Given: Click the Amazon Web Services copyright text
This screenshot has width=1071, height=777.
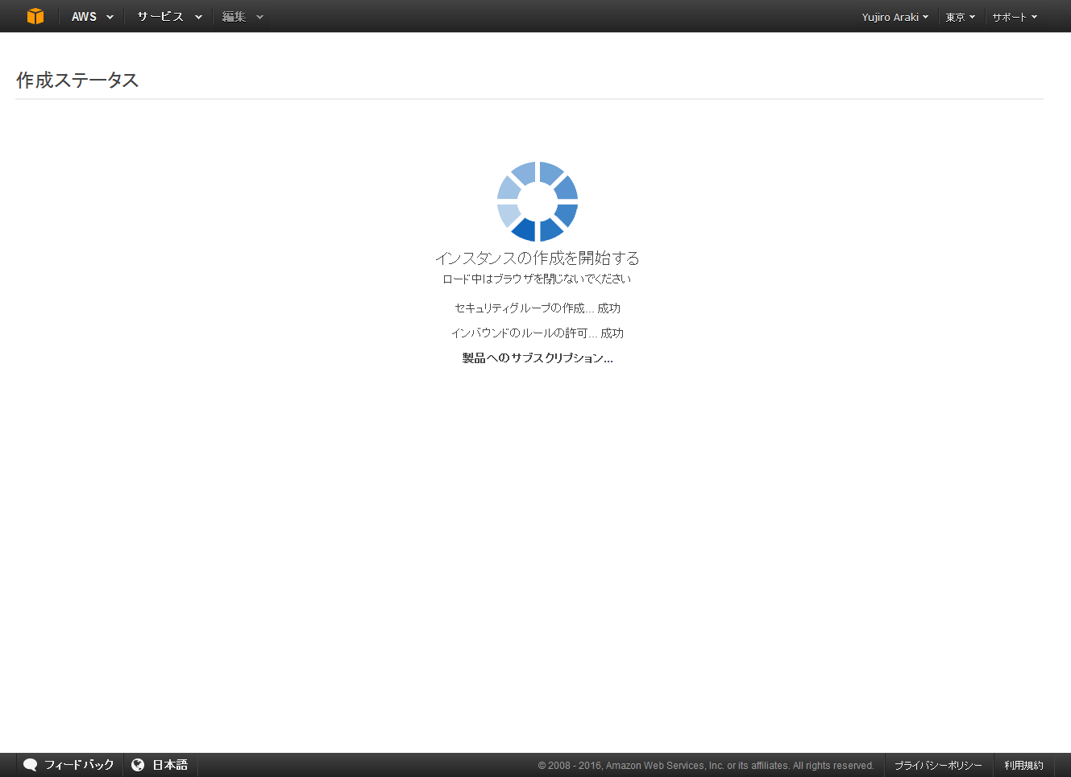Looking at the screenshot, I should coord(706,766).
